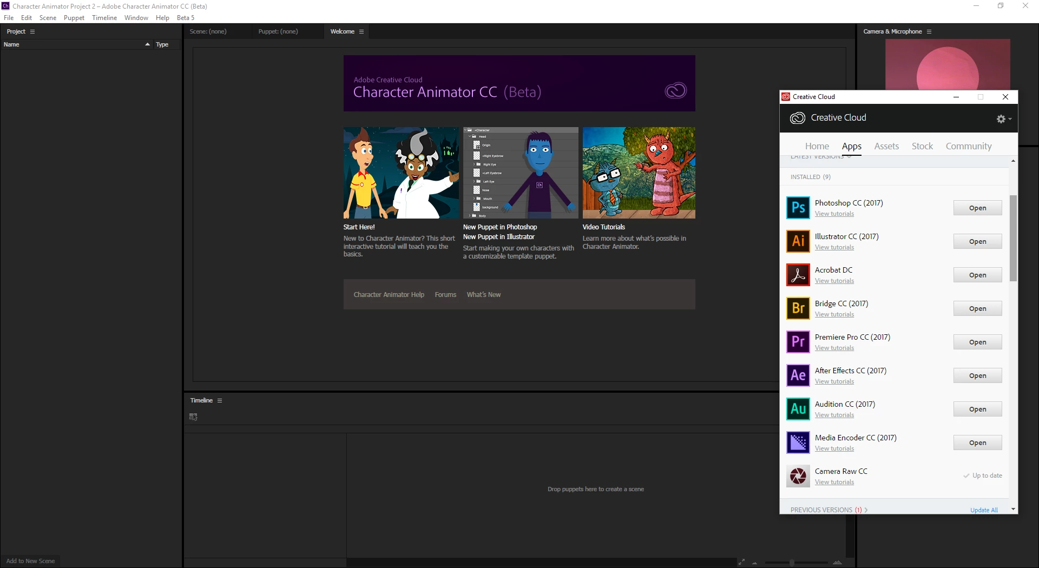This screenshot has height=568, width=1039.
Task: Switch to the Assets tab in Creative Cloud
Action: coord(886,146)
